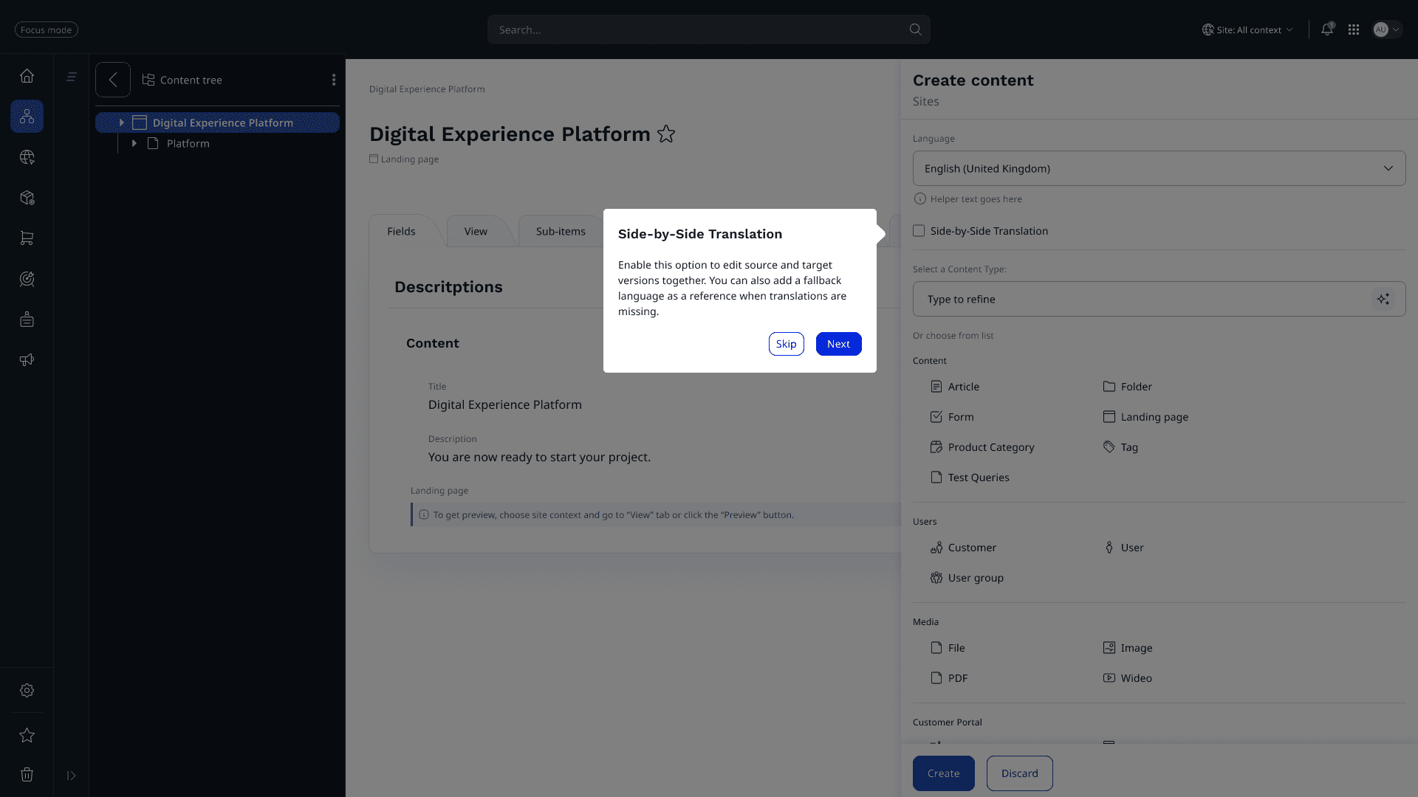
Task: Click the shopping cart sidebar icon
Action: coord(27,238)
